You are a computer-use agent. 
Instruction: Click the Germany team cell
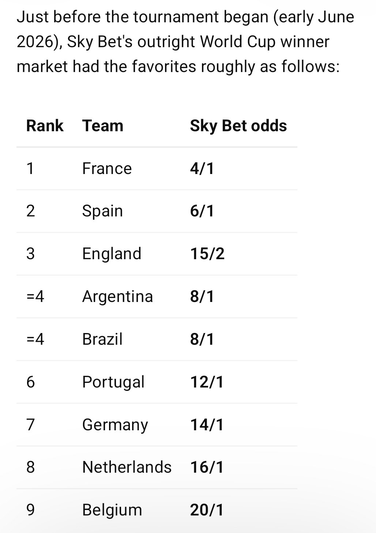(x=115, y=425)
